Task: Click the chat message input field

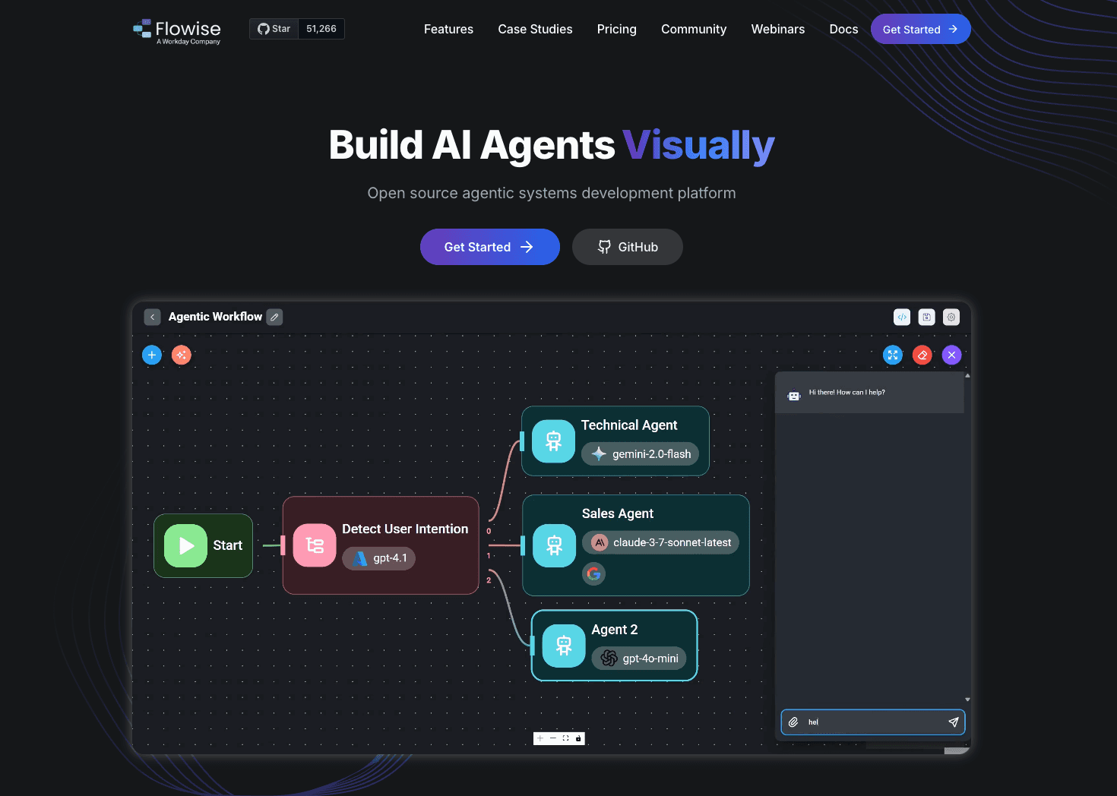Action: pyautogui.click(x=873, y=722)
